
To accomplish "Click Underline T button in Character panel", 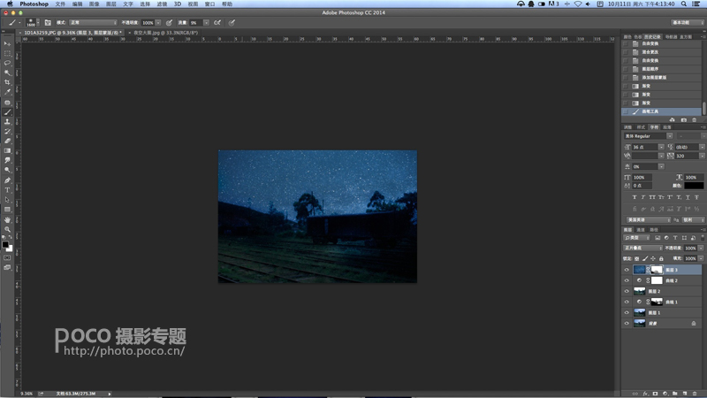I will pyautogui.click(x=688, y=197).
